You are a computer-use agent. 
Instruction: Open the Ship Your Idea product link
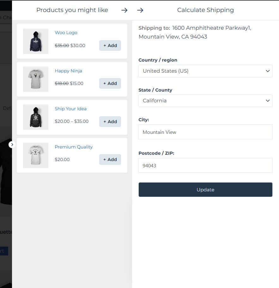70,109
